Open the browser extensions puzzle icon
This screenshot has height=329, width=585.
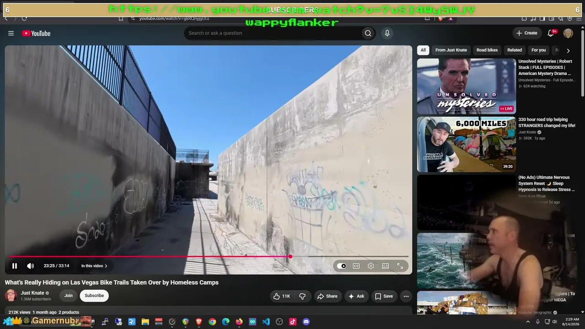524,18
